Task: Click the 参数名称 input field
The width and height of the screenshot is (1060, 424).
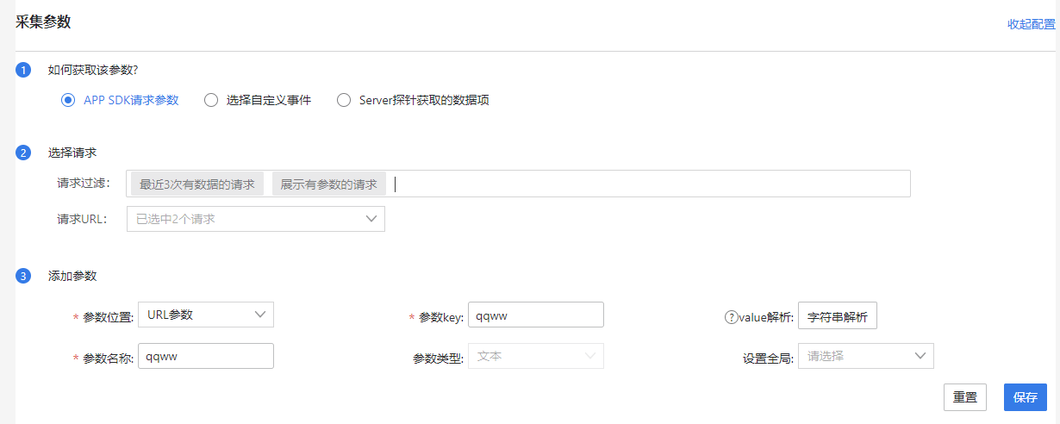Action: pos(205,356)
